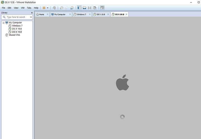Collapse the My Computer tree node
This screenshot has height=139, width=201.
click(x=4, y=23)
